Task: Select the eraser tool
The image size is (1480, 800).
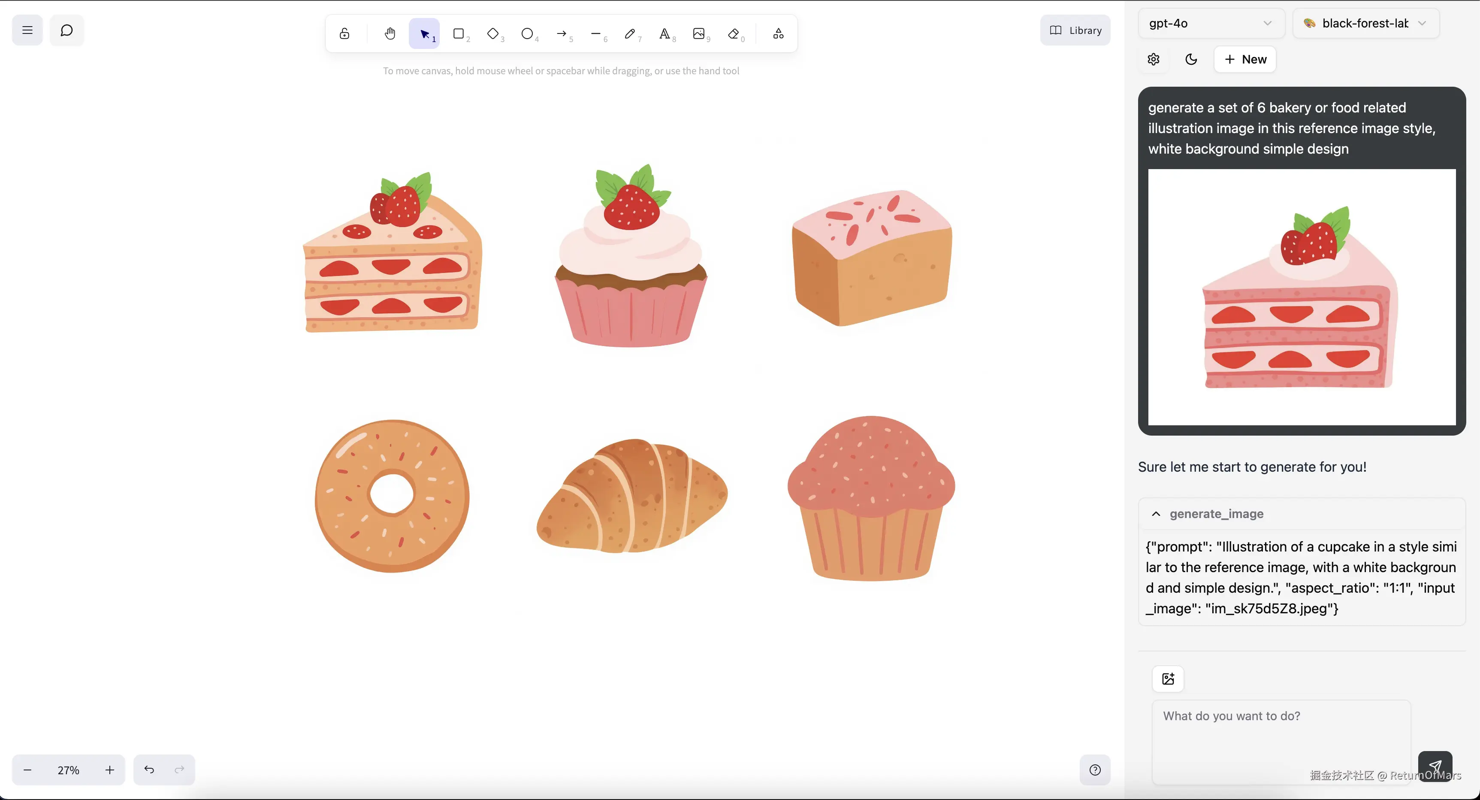Action: click(733, 33)
